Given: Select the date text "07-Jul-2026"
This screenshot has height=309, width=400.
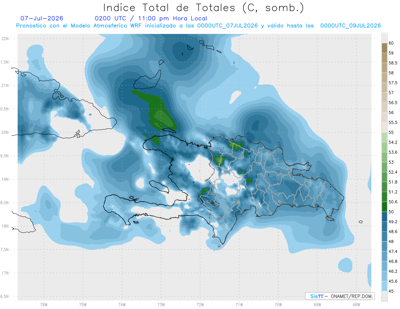Looking at the screenshot, I should point(42,18).
